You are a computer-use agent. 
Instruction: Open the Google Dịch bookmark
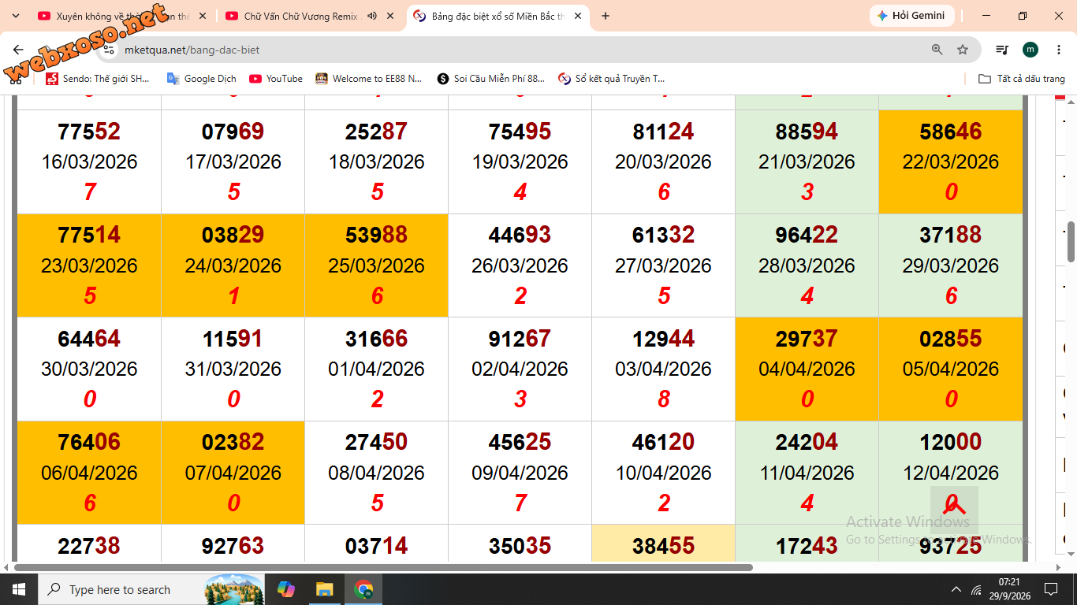pos(202,79)
